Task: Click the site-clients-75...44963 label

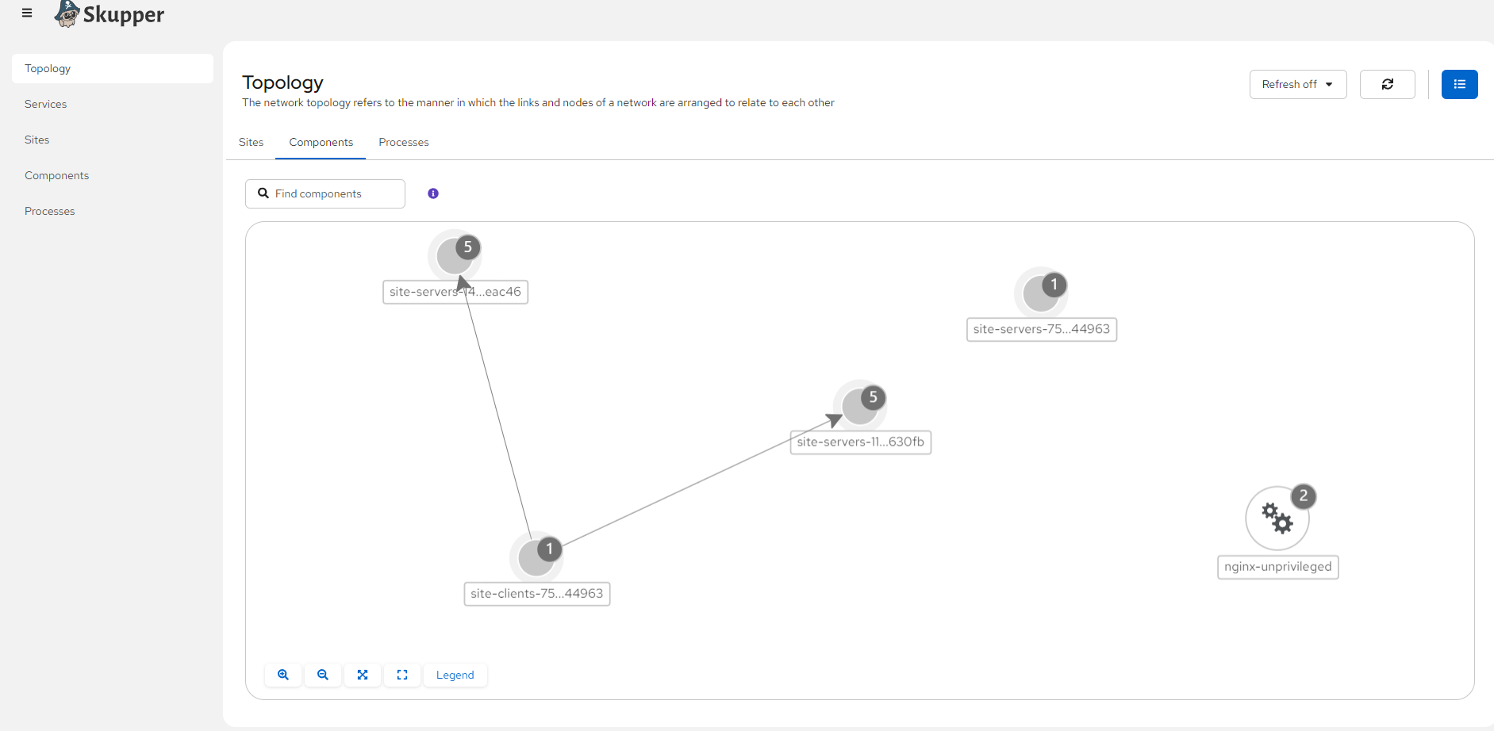Action: click(537, 593)
